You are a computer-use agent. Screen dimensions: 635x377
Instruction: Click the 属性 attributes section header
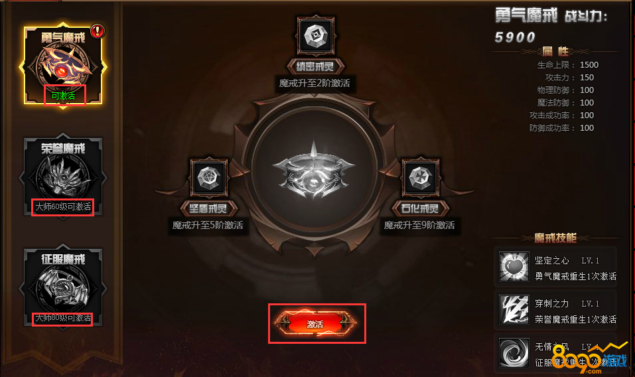[555, 51]
